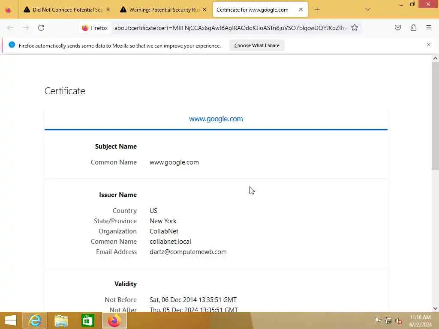The height and width of the screenshot is (329, 439).
Task: Open the Windows Store taskbar icon
Action: pyautogui.click(x=87, y=320)
